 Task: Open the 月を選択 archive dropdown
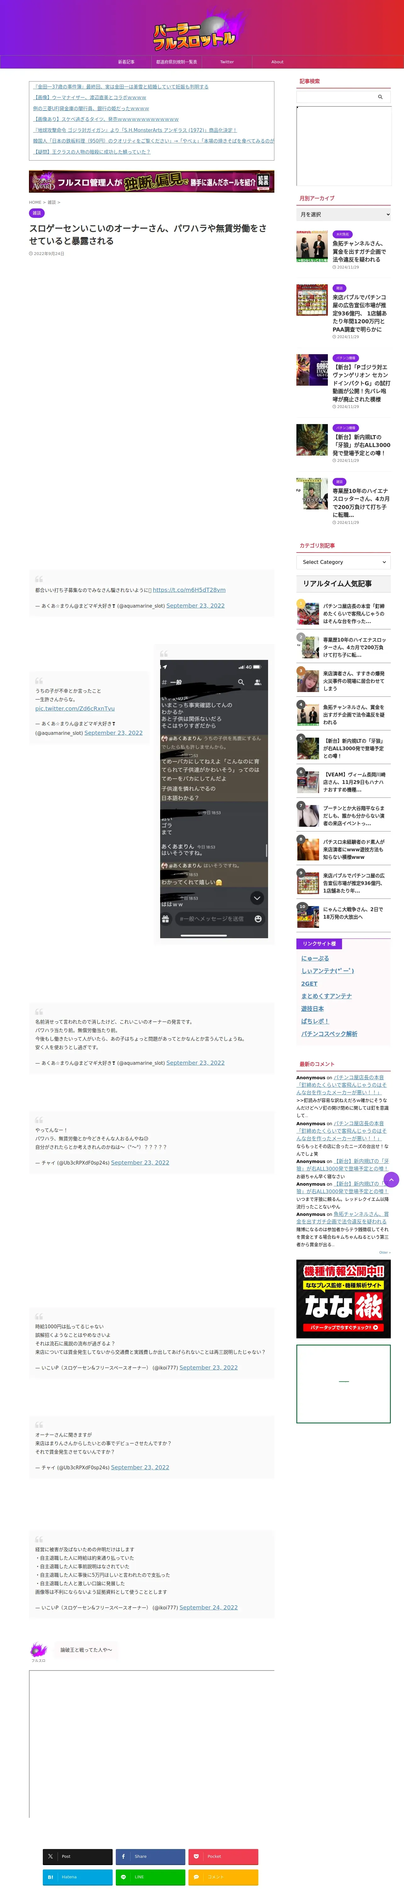point(343,214)
